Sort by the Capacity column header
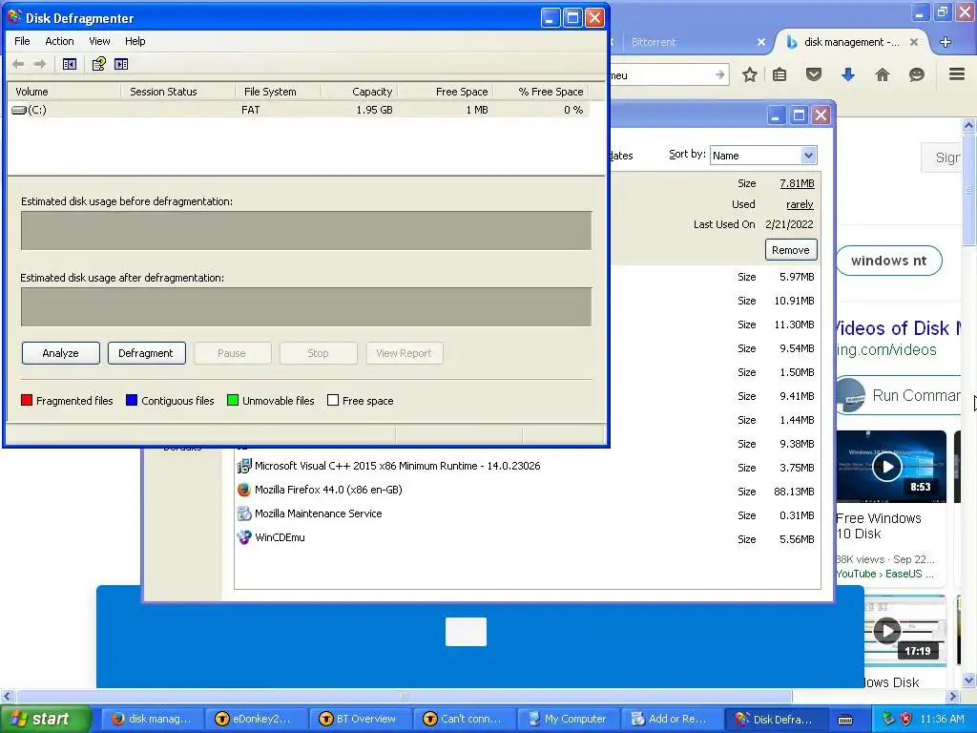The image size is (977, 733). tap(359, 92)
